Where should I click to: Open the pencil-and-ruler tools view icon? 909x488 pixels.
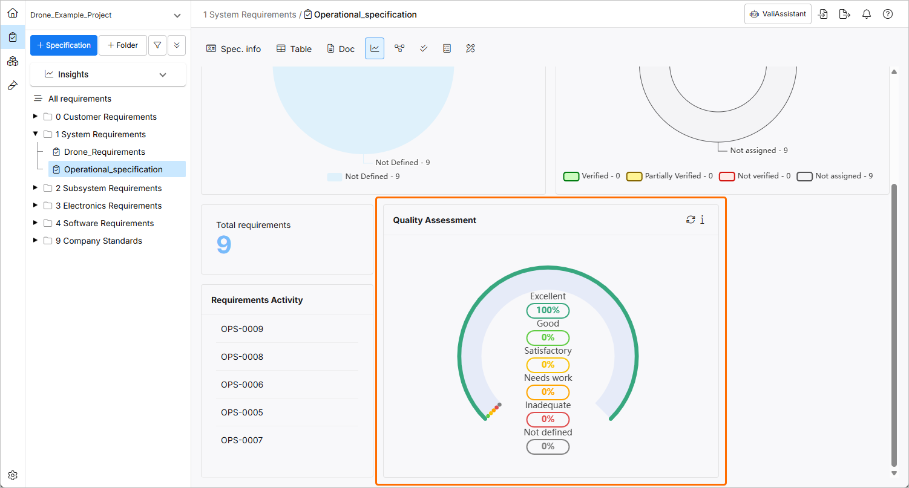click(471, 48)
